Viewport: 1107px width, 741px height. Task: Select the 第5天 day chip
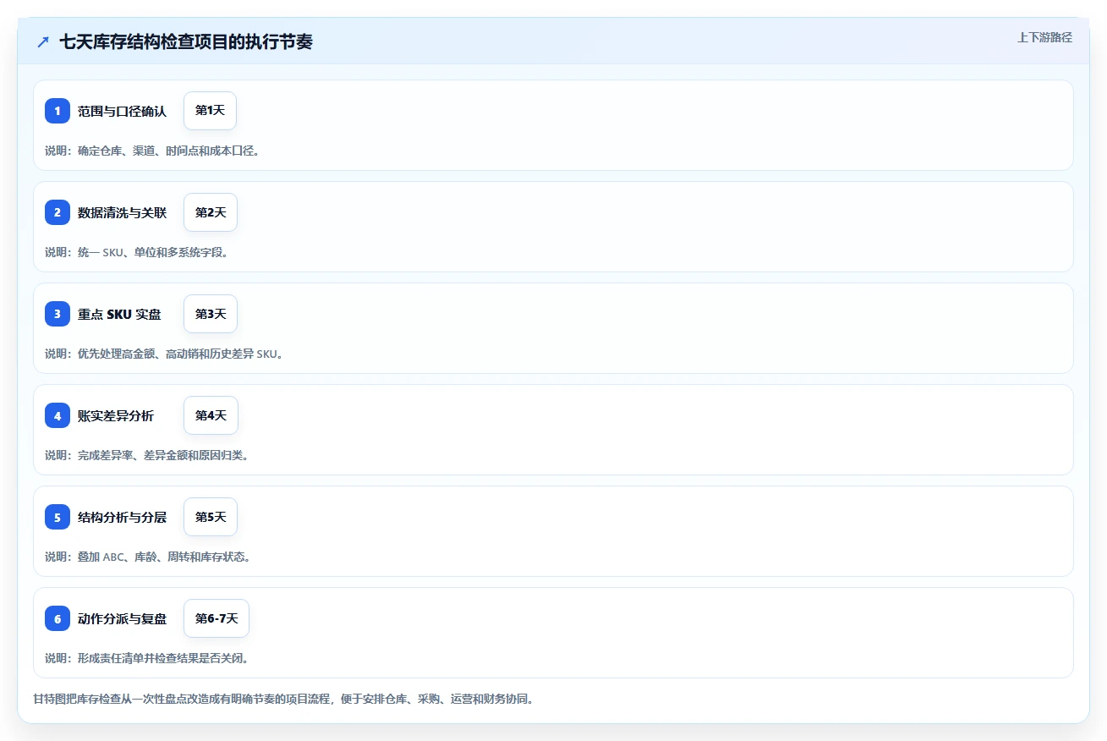[211, 517]
